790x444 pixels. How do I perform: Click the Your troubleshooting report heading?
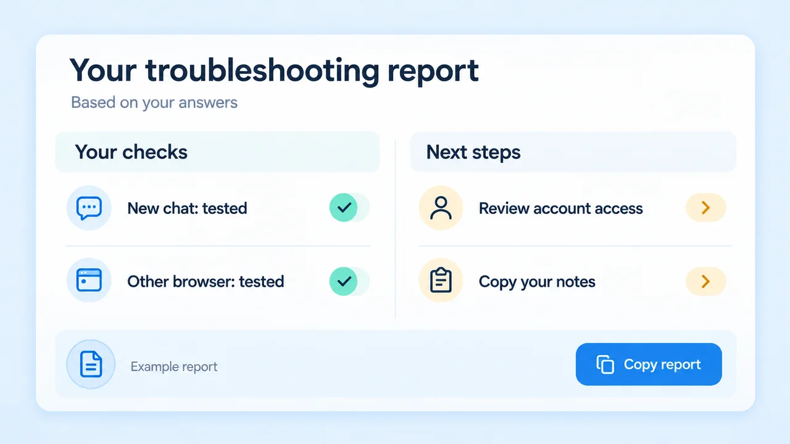click(274, 70)
